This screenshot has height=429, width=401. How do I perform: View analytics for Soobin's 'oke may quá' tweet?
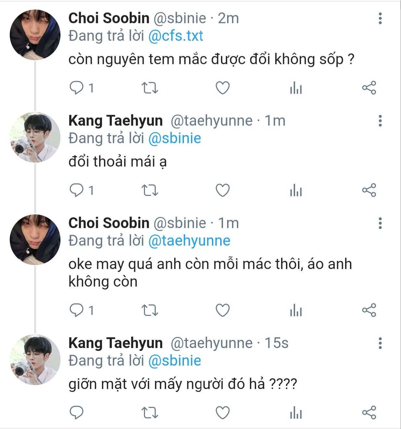tap(296, 310)
